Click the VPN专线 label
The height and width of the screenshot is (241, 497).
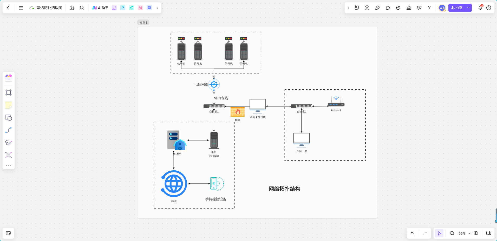(x=221, y=98)
